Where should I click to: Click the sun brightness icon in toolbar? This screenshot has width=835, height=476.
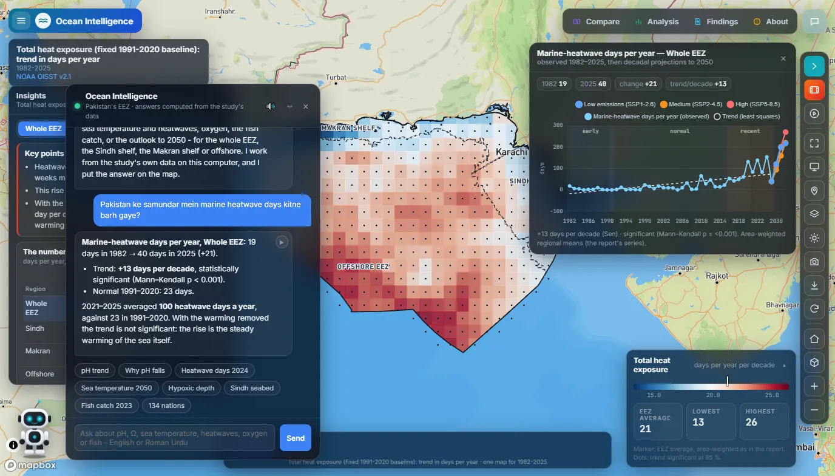point(814,238)
